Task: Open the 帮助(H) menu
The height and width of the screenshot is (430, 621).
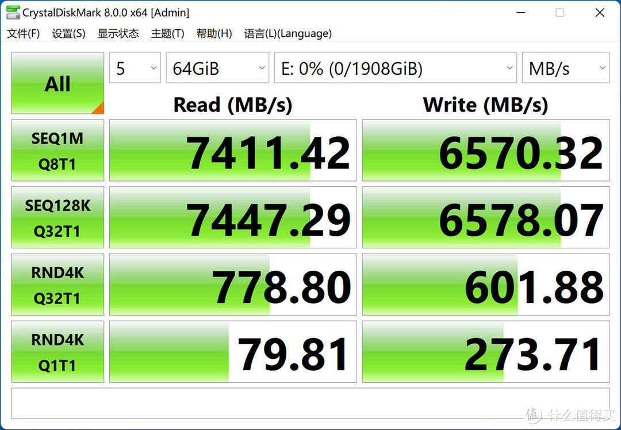Action: 214,33
